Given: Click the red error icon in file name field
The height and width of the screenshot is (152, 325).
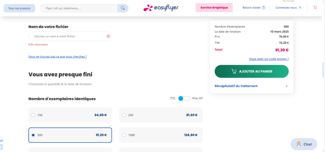Looking at the screenshot, I should click(x=108, y=36).
